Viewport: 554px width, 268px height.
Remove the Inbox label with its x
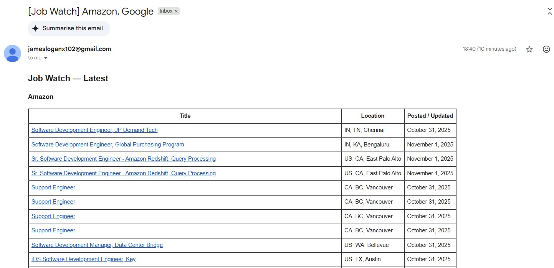176,12
